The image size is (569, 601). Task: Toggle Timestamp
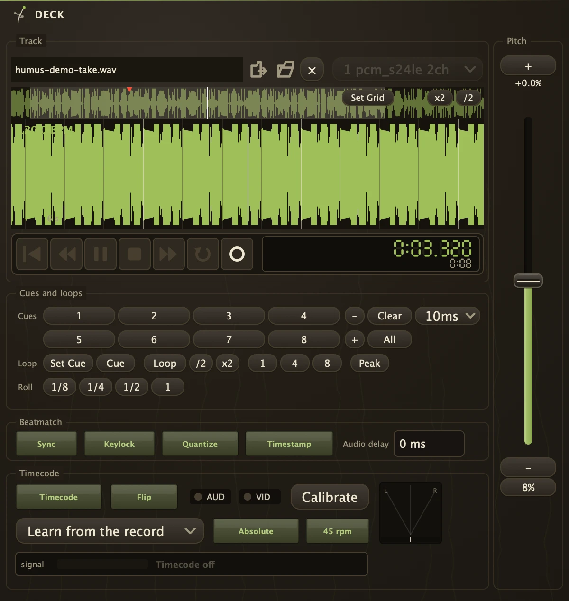pos(289,444)
